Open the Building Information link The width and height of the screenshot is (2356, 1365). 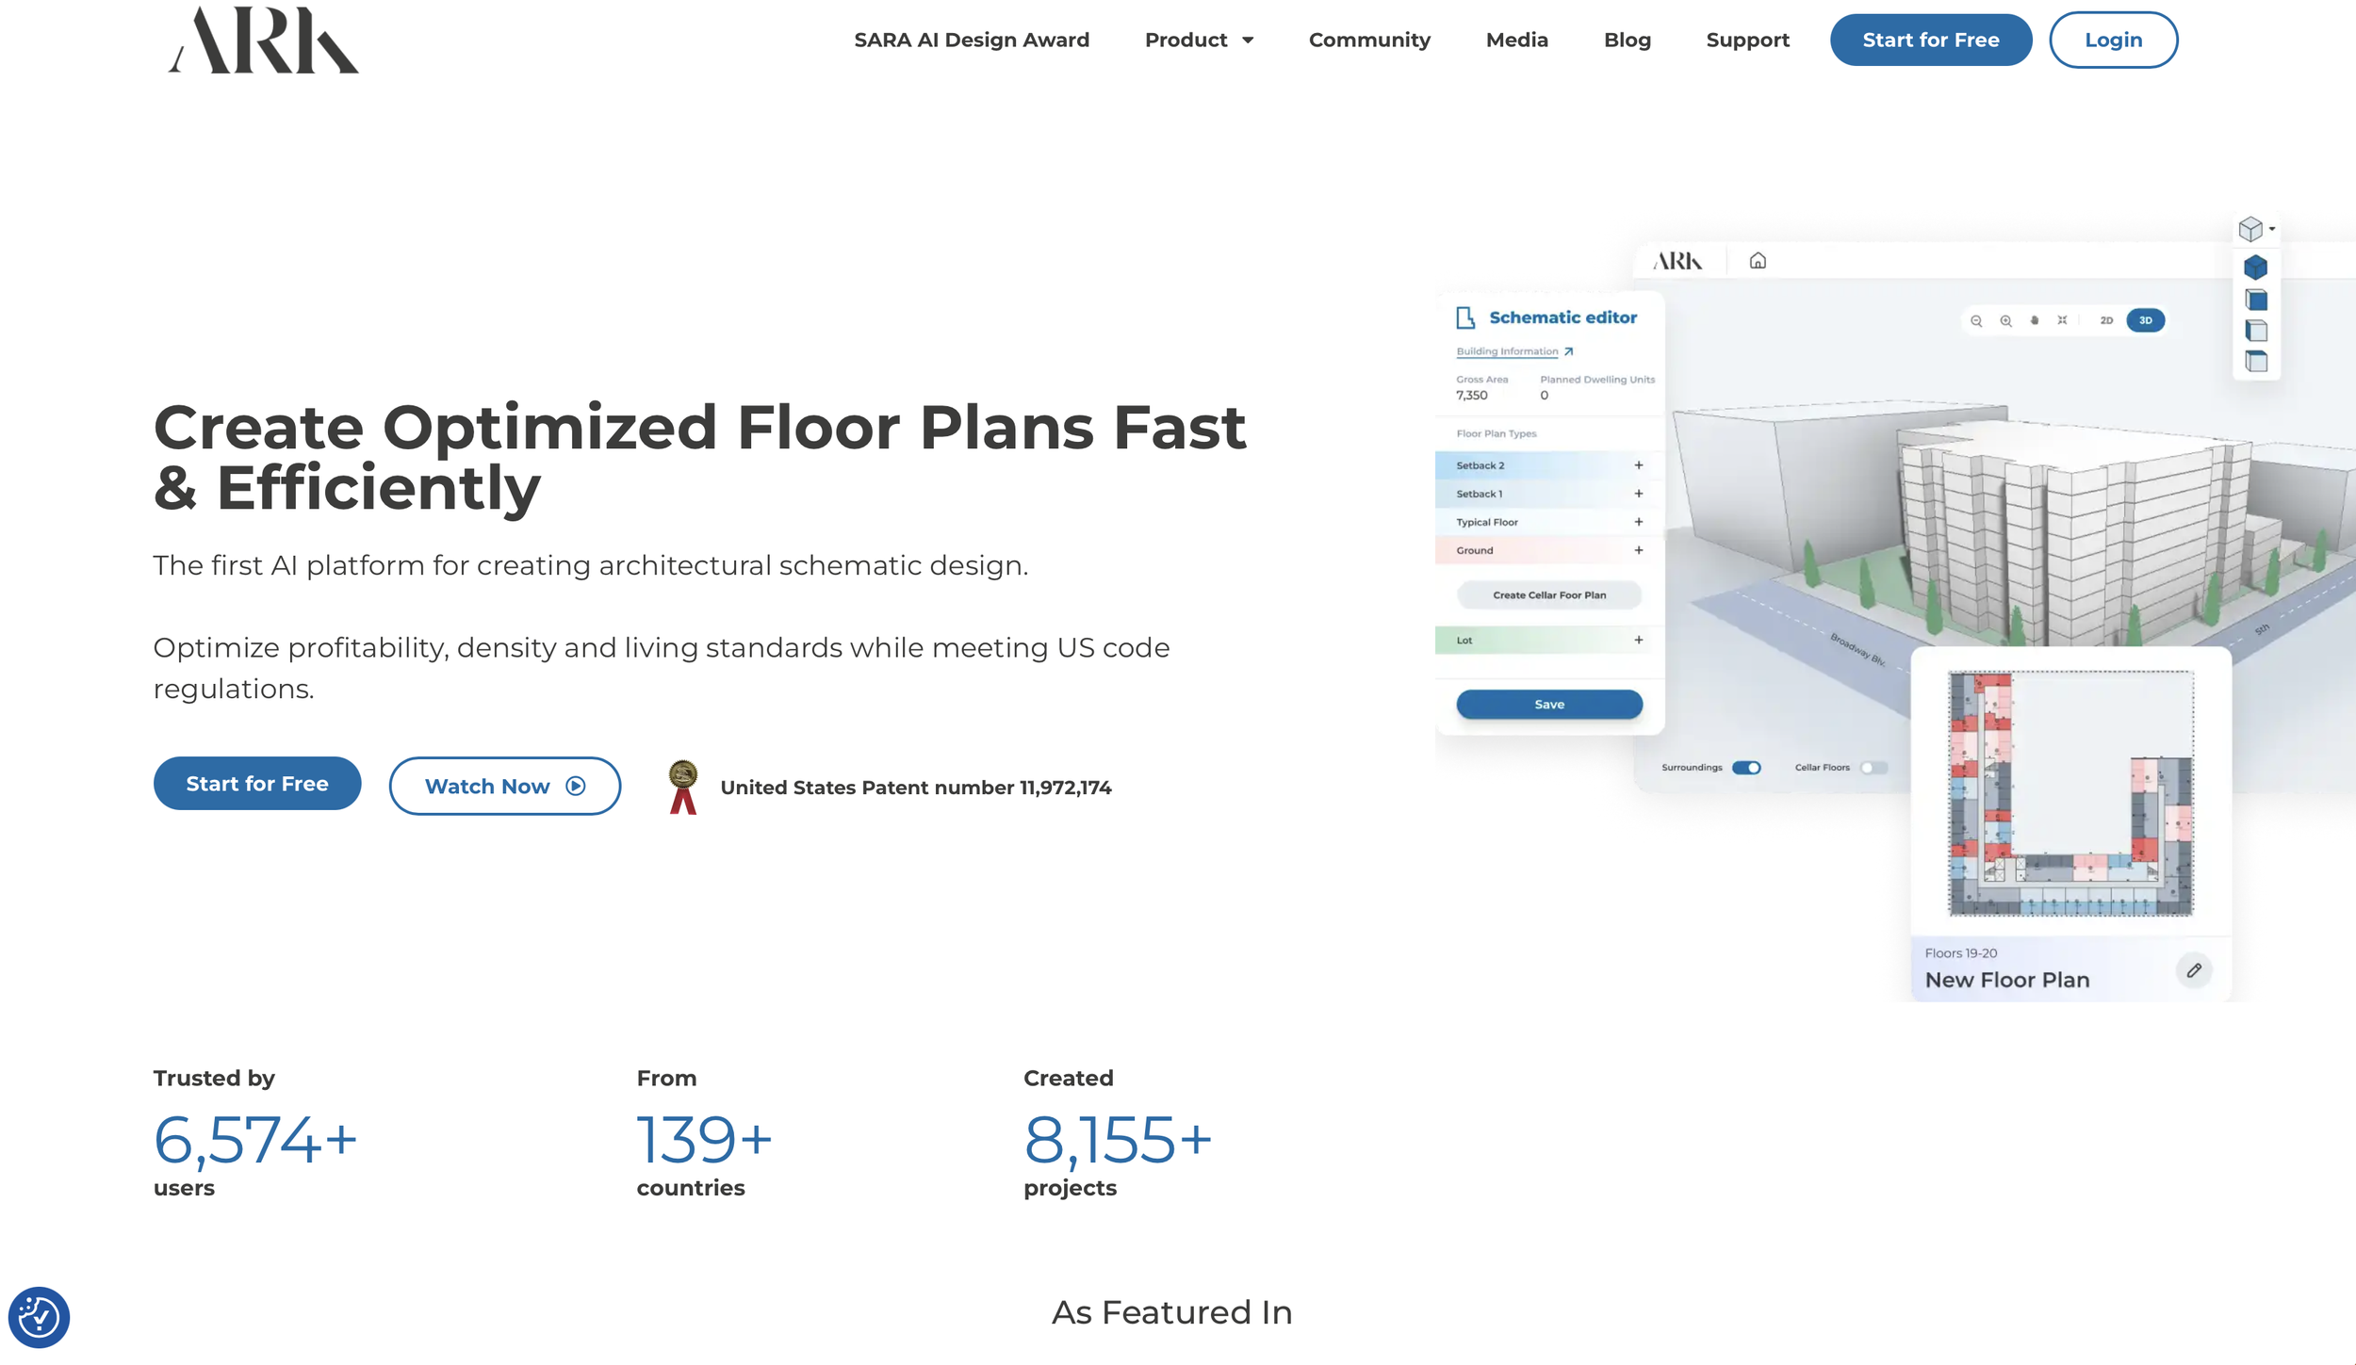[x=1507, y=351]
